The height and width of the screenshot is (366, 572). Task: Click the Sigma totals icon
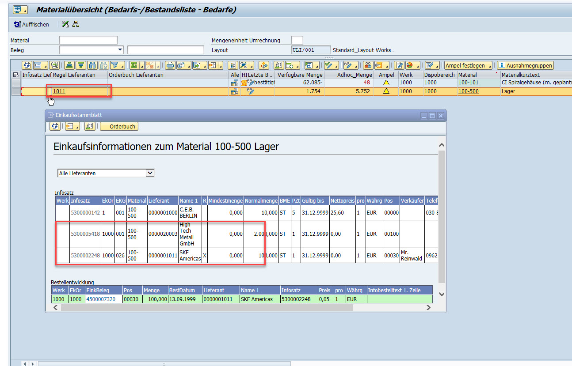pyautogui.click(x=134, y=65)
